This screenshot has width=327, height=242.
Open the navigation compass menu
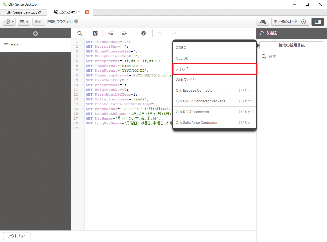[x=9, y=22]
